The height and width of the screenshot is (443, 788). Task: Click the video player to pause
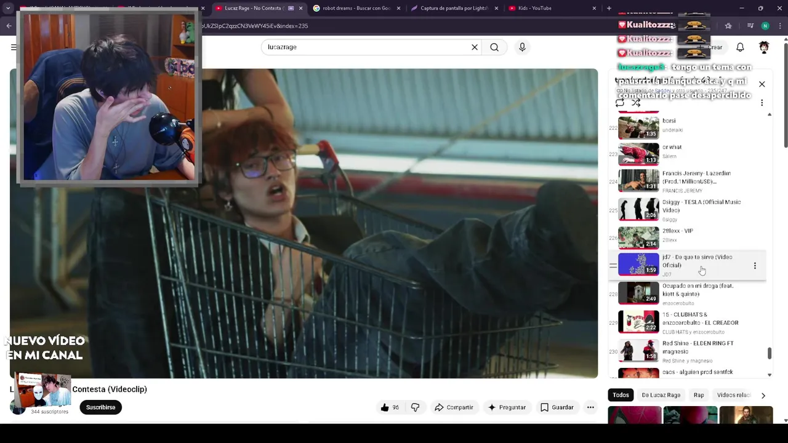pyautogui.click(x=304, y=223)
